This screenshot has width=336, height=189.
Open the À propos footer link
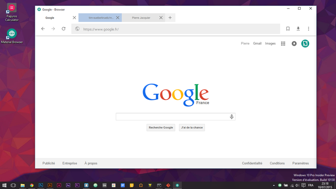tap(91, 163)
